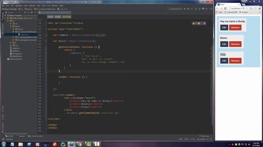Open the Refactor menu
This screenshot has height=147, width=263.
(x=32, y=5)
